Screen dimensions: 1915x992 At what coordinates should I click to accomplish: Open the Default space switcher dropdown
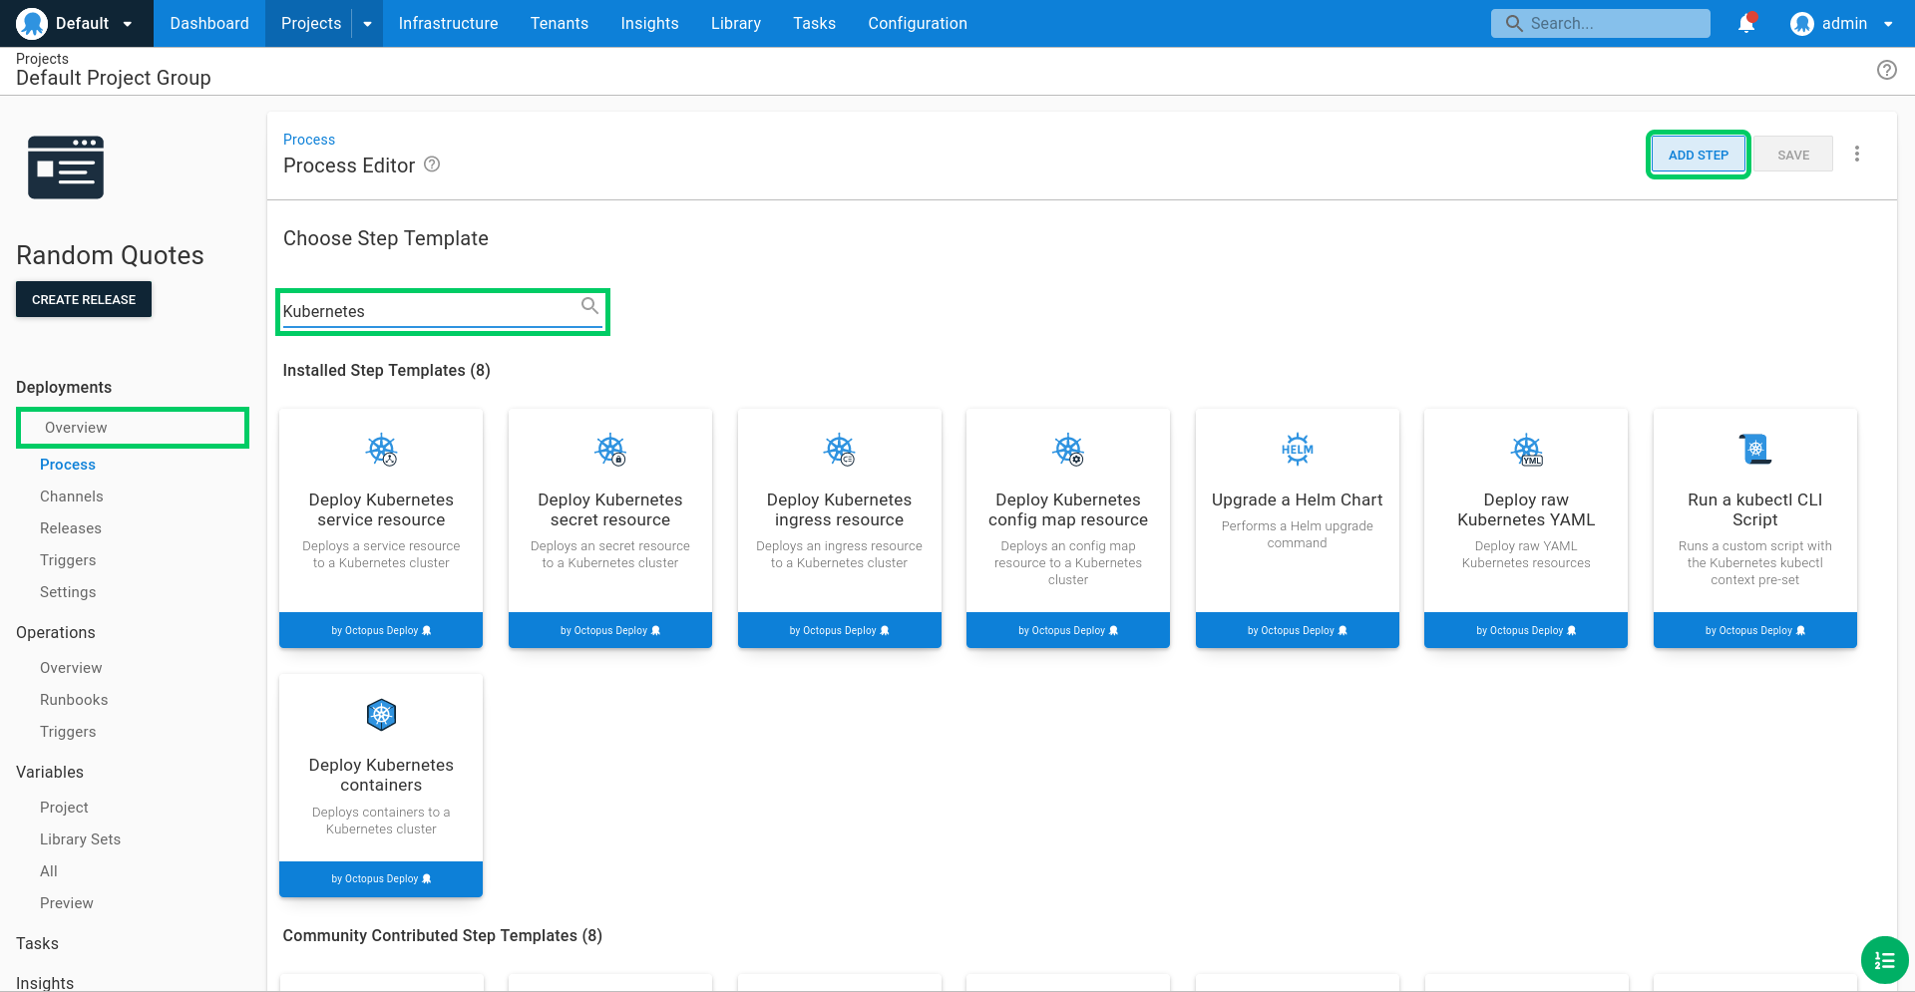[x=76, y=23]
